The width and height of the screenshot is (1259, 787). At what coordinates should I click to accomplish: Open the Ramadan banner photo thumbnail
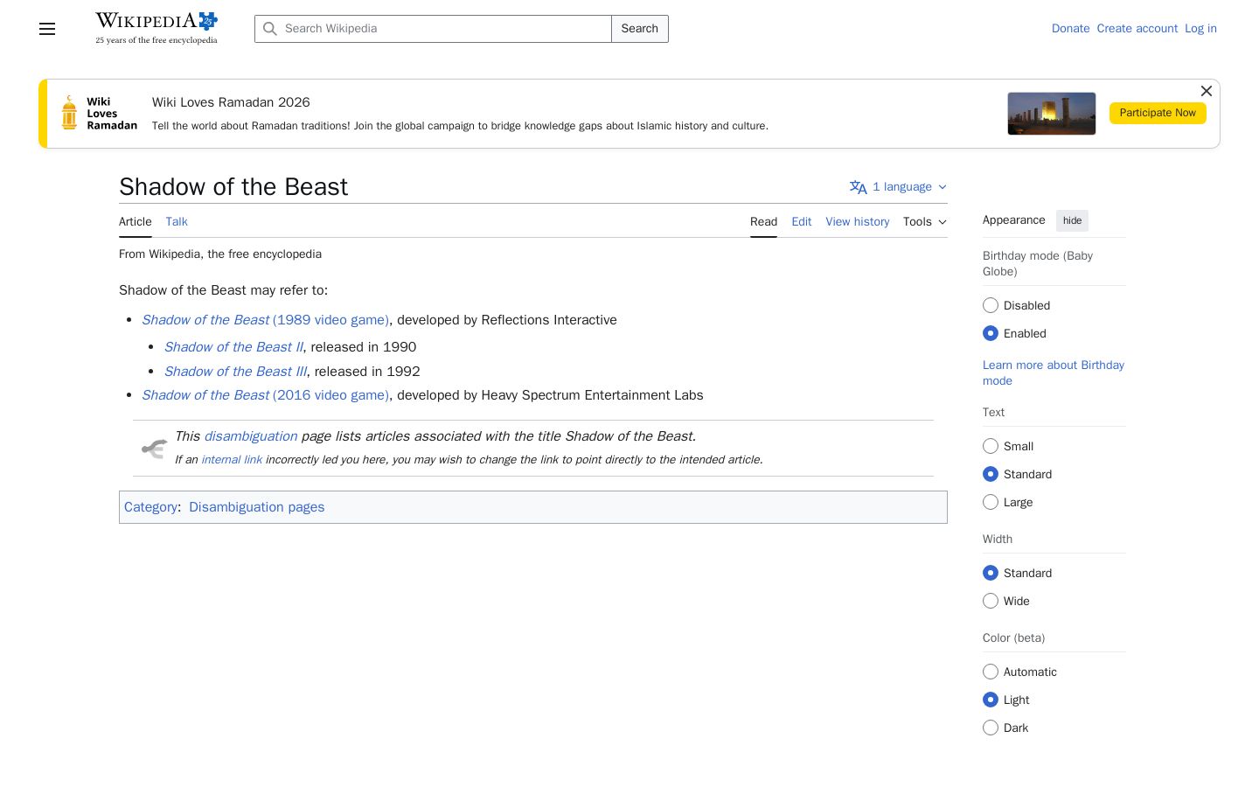[1052, 114]
